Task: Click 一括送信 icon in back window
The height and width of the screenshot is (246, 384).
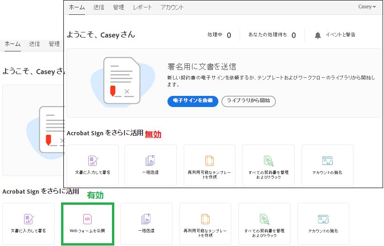Action: [x=146, y=219]
